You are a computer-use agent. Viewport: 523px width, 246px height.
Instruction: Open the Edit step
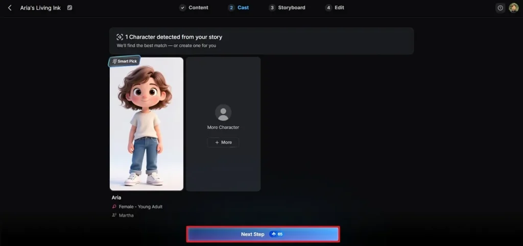pos(335,8)
